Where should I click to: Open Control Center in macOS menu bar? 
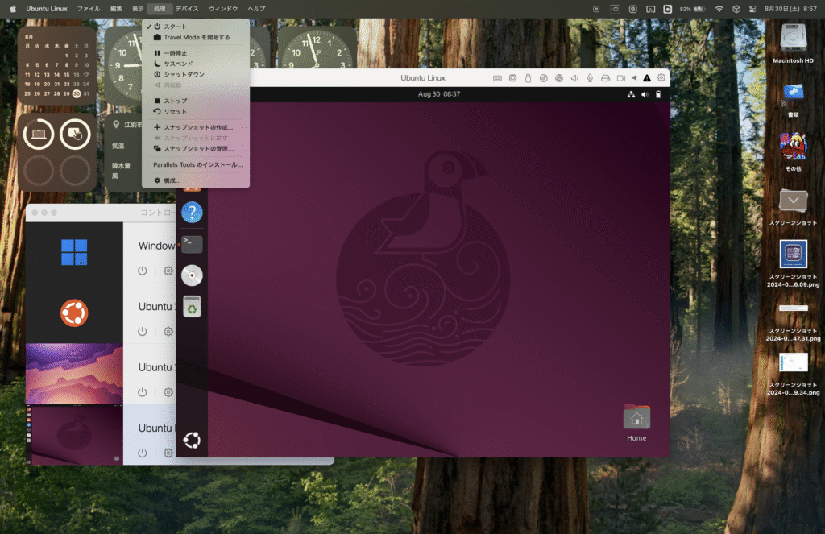coord(752,9)
